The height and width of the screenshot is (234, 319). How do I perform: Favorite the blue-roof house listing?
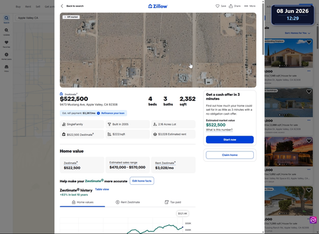point(309,91)
